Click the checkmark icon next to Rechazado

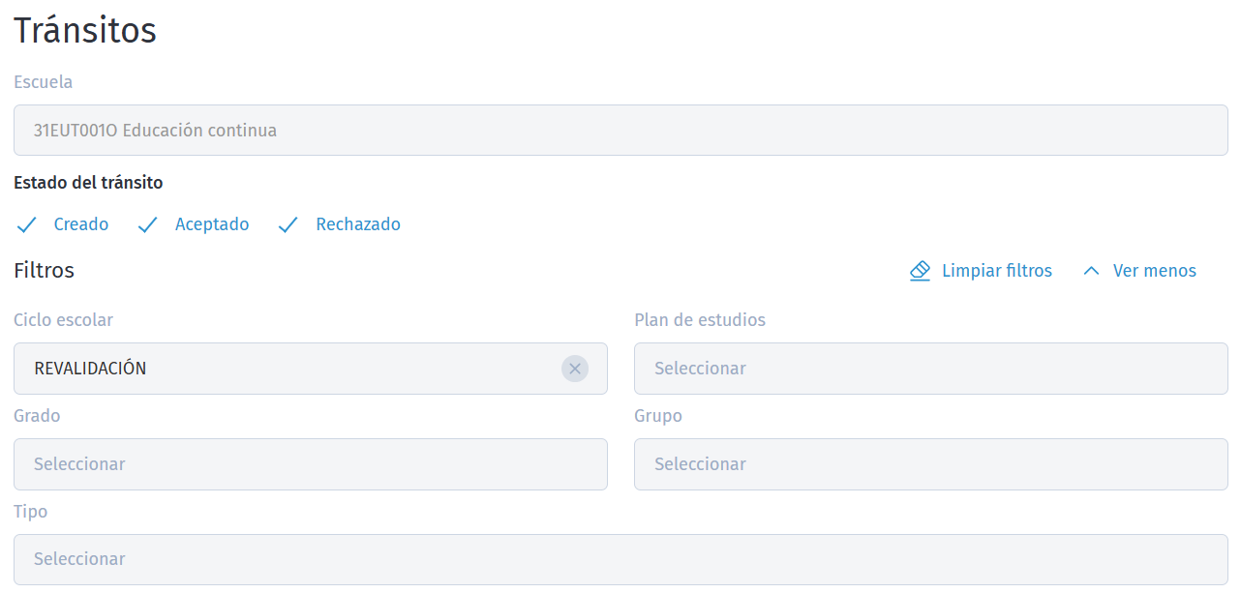coord(288,224)
